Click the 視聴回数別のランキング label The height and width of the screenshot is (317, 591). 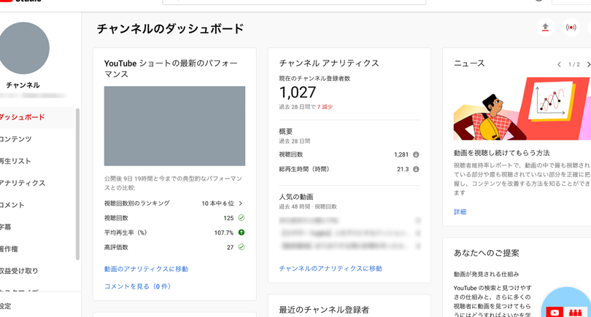(137, 203)
